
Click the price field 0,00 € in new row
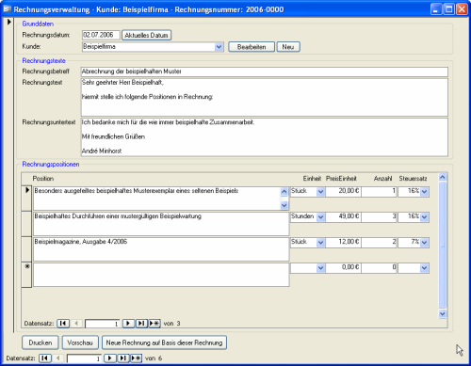pos(343,268)
